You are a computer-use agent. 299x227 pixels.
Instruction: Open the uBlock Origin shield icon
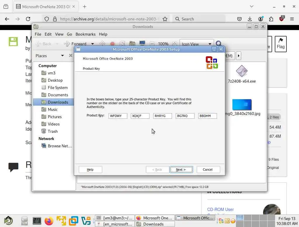(282, 18)
